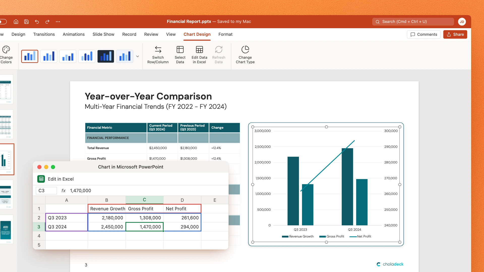Open the Animations tab
The width and height of the screenshot is (484, 272).
pyautogui.click(x=74, y=34)
